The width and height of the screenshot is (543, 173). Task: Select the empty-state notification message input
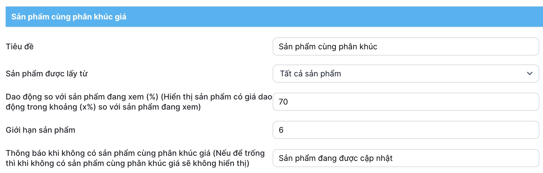[x=405, y=158]
